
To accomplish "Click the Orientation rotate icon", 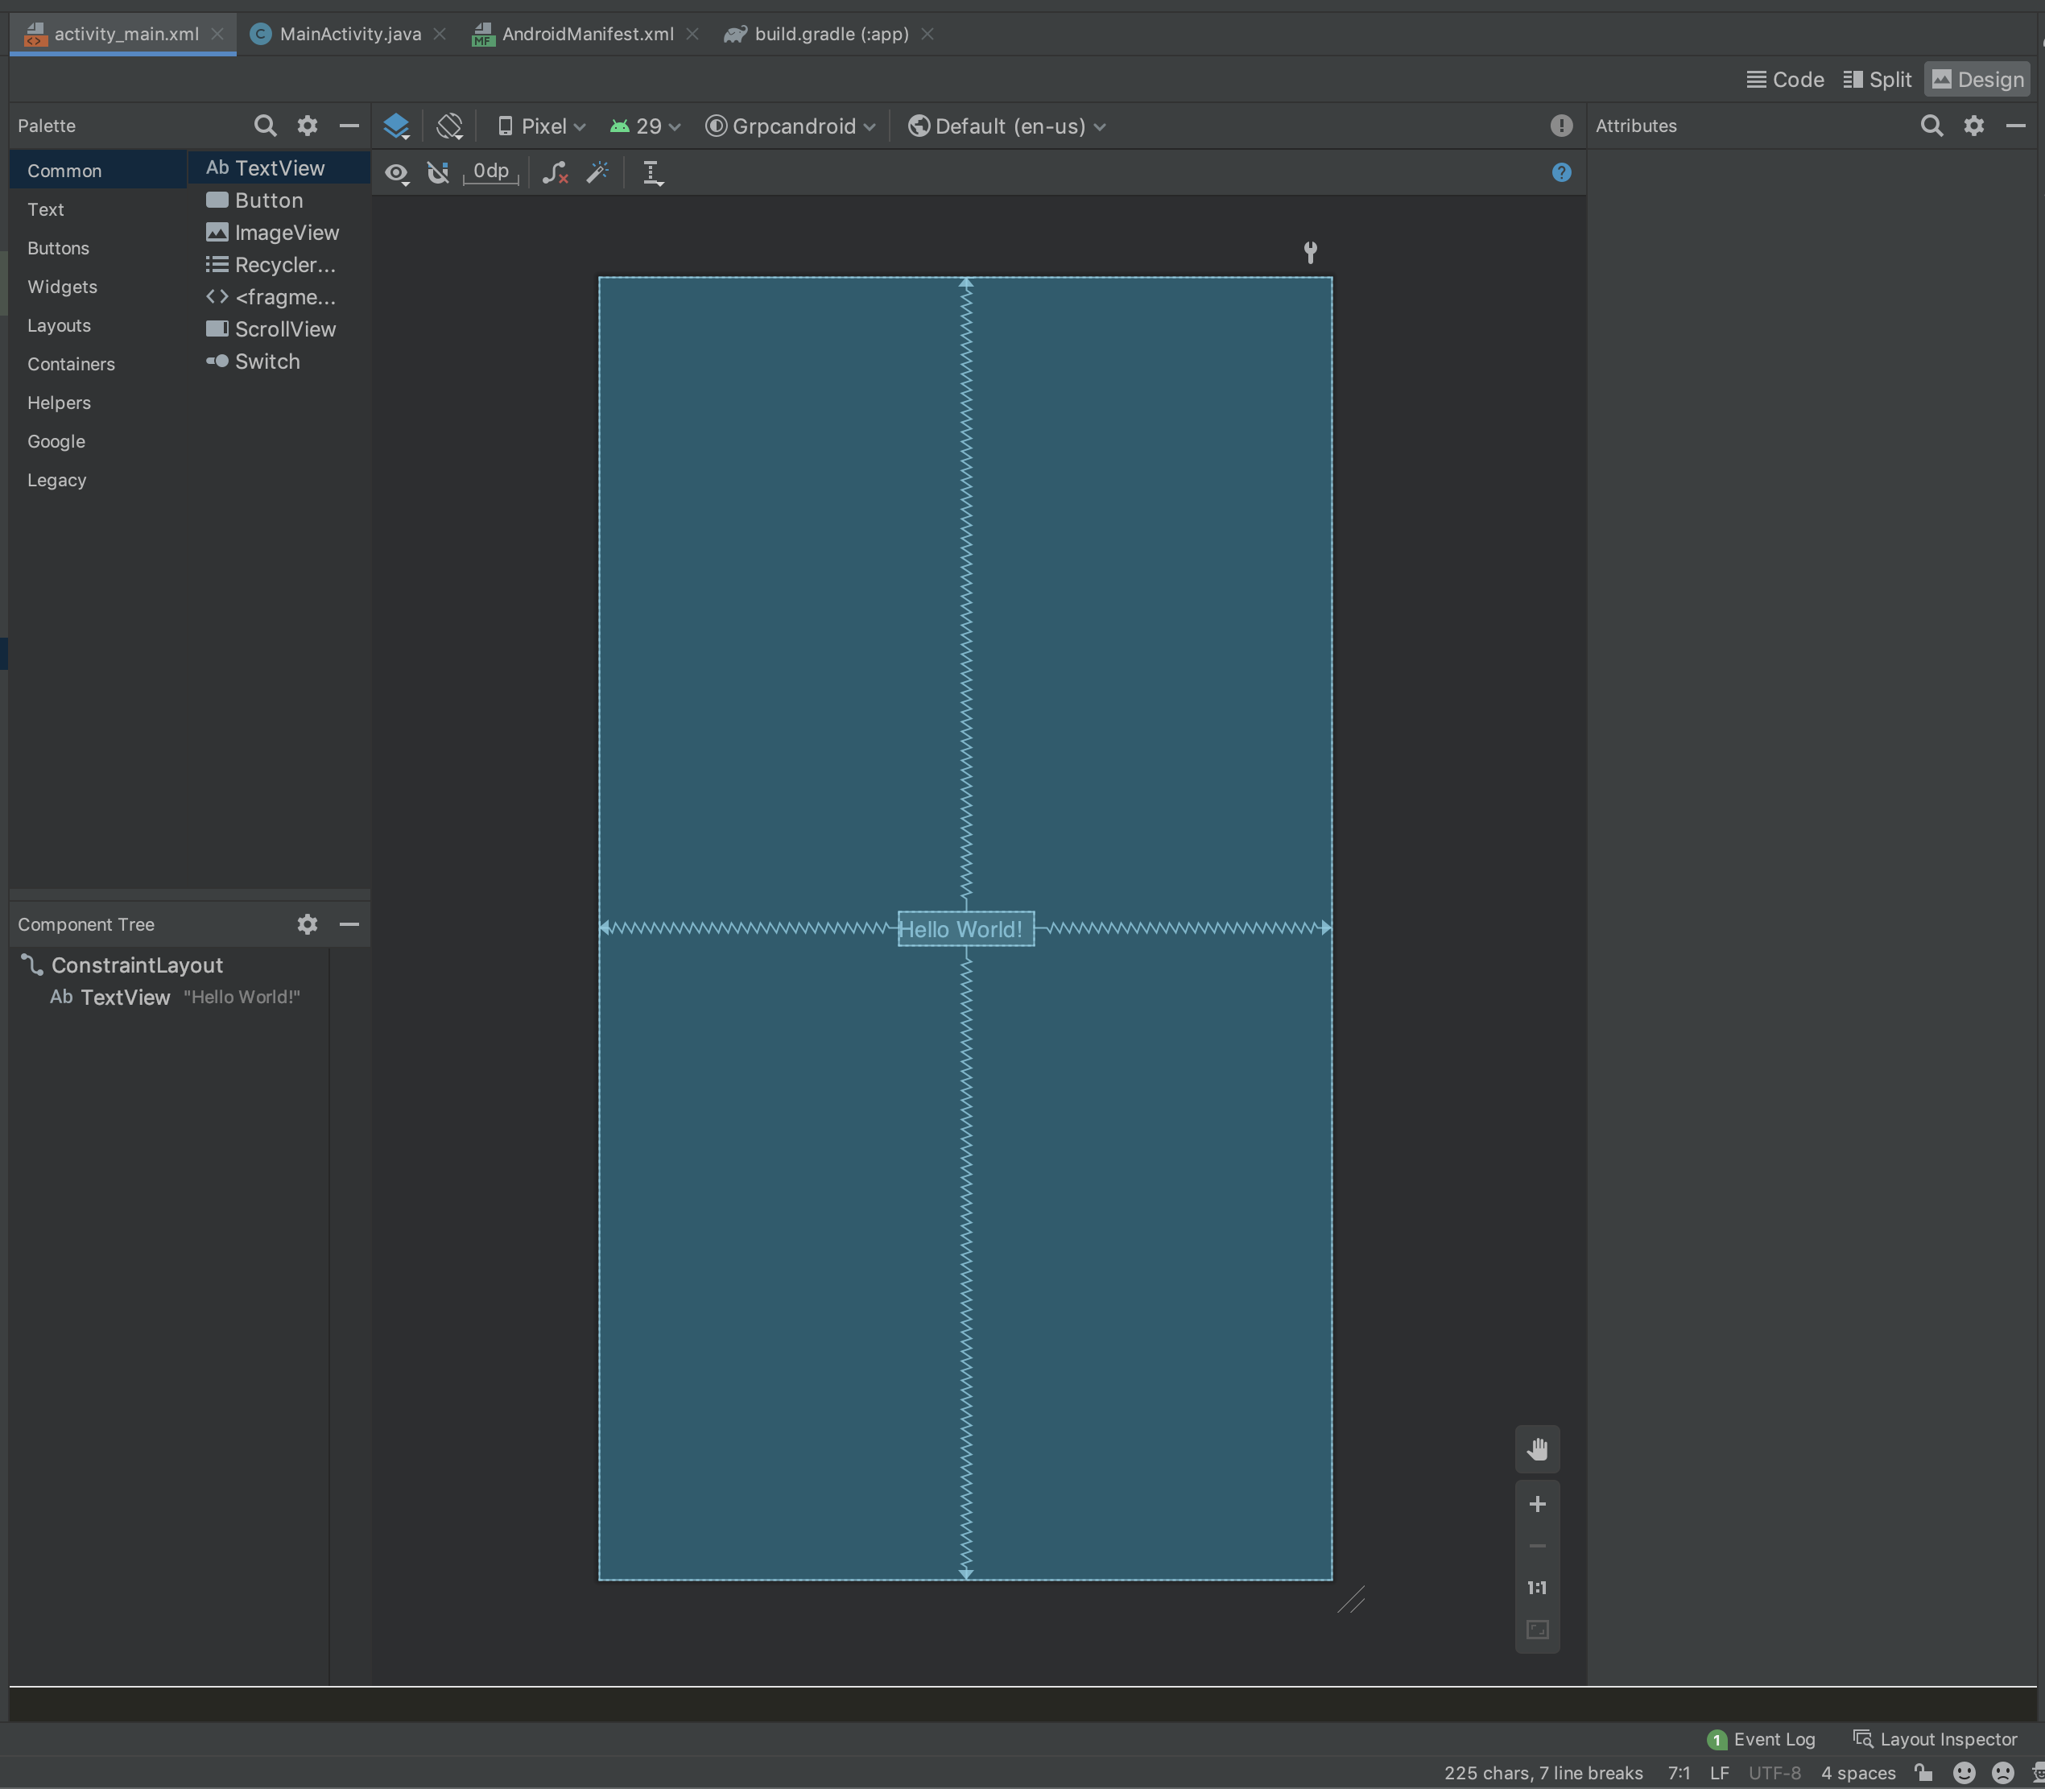I will [449, 126].
